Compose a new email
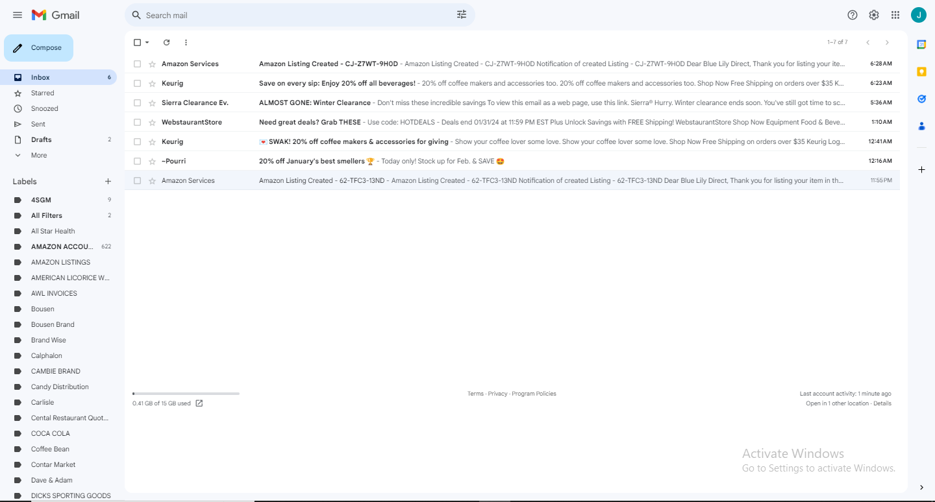Viewport: 935px width, 502px height. [x=38, y=48]
